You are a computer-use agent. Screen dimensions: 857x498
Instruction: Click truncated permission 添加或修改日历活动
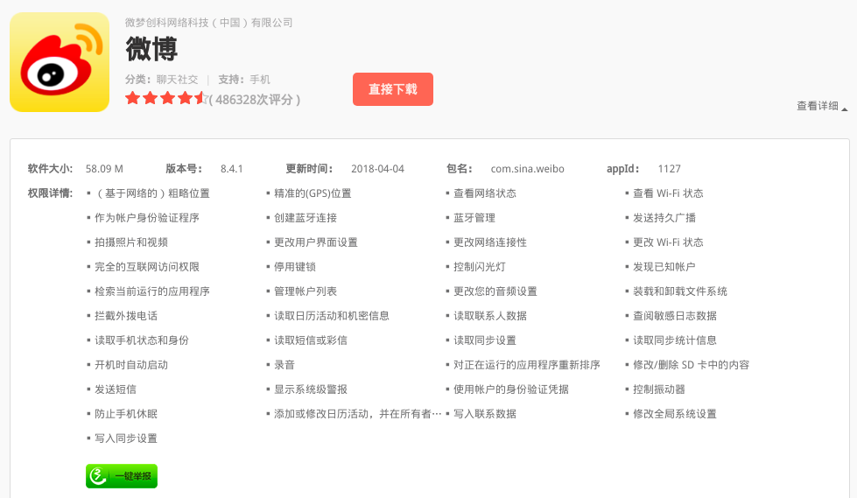(357, 415)
